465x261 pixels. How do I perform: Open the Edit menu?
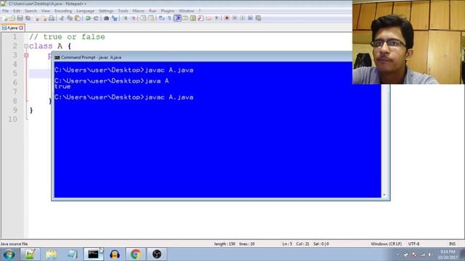[x=17, y=11]
